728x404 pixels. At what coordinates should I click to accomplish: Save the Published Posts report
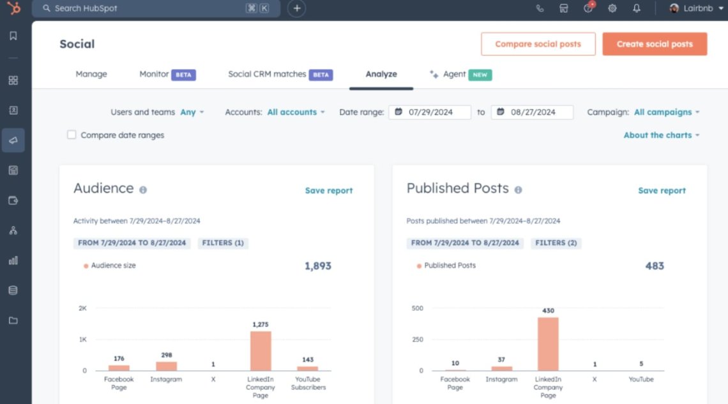(662, 190)
